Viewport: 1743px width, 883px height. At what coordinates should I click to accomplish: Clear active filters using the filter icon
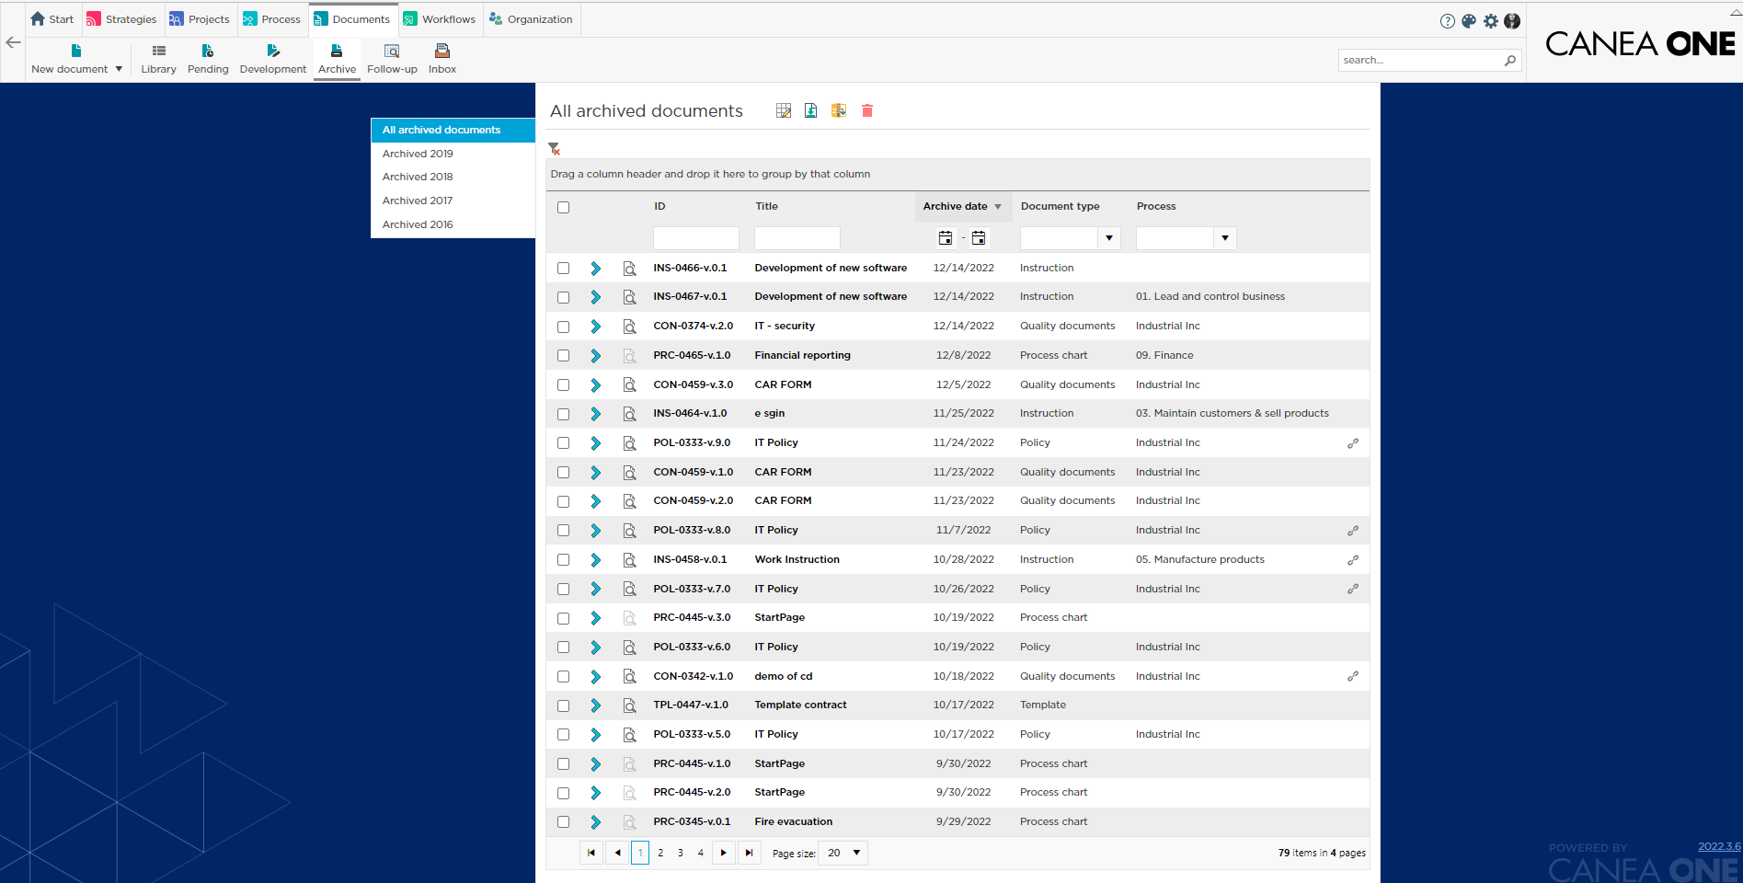click(554, 148)
